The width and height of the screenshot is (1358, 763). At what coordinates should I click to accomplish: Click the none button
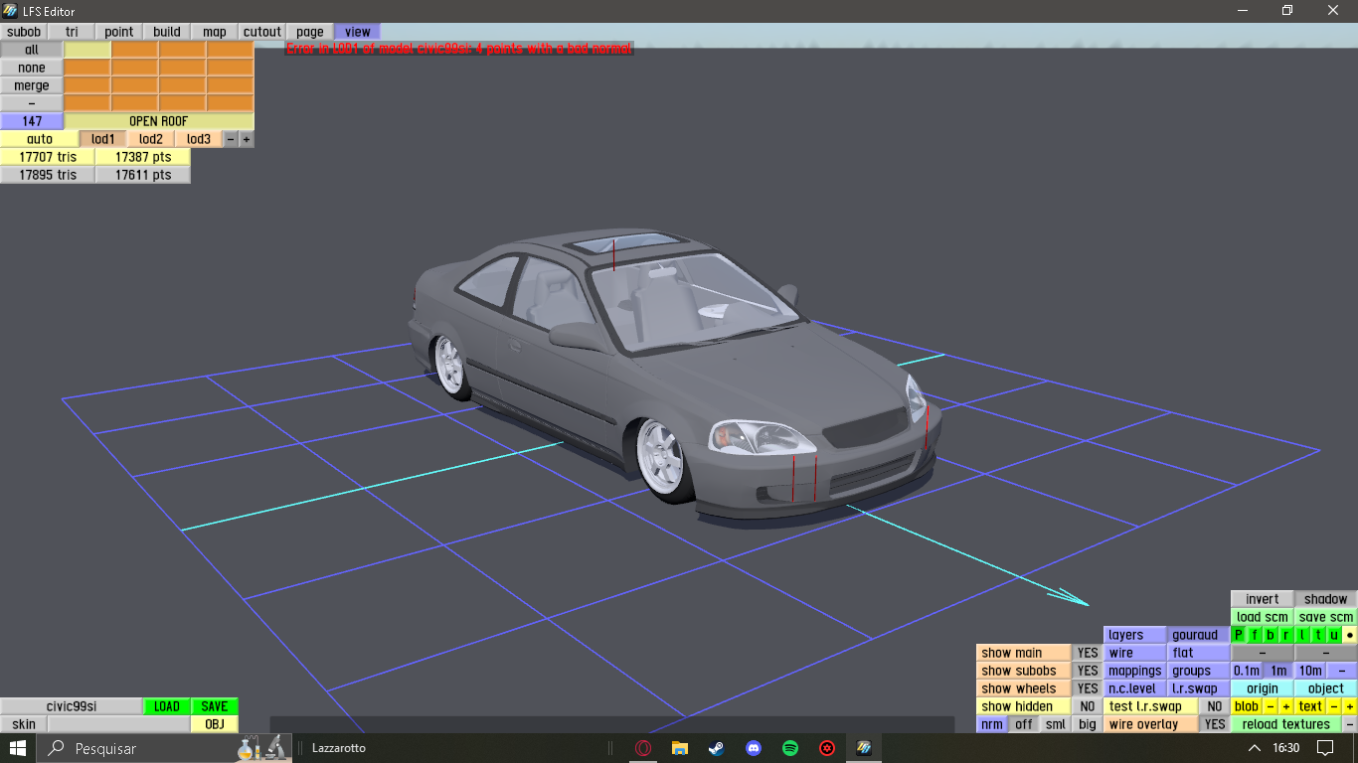click(32, 68)
